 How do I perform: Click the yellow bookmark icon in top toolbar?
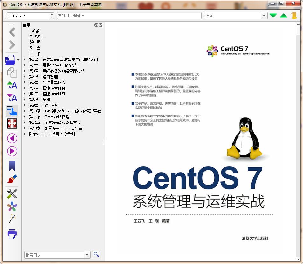(294, 16)
